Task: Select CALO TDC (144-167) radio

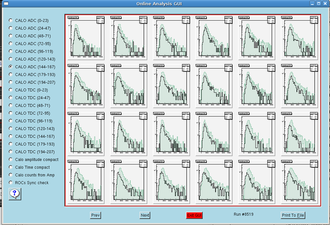Action: click(11, 136)
